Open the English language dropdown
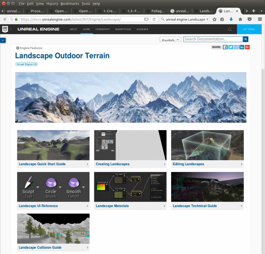 tap(171, 40)
